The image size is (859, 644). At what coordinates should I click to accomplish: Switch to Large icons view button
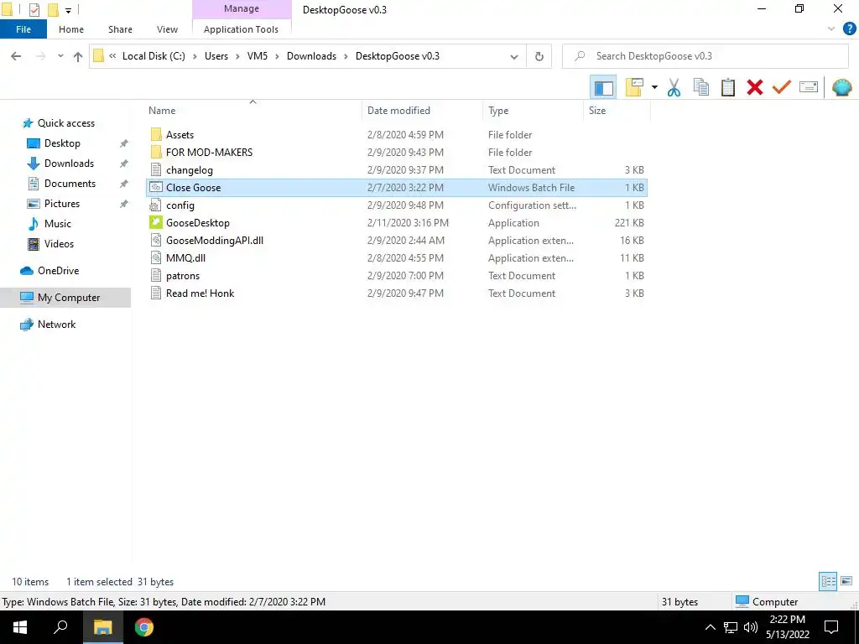[x=846, y=581]
